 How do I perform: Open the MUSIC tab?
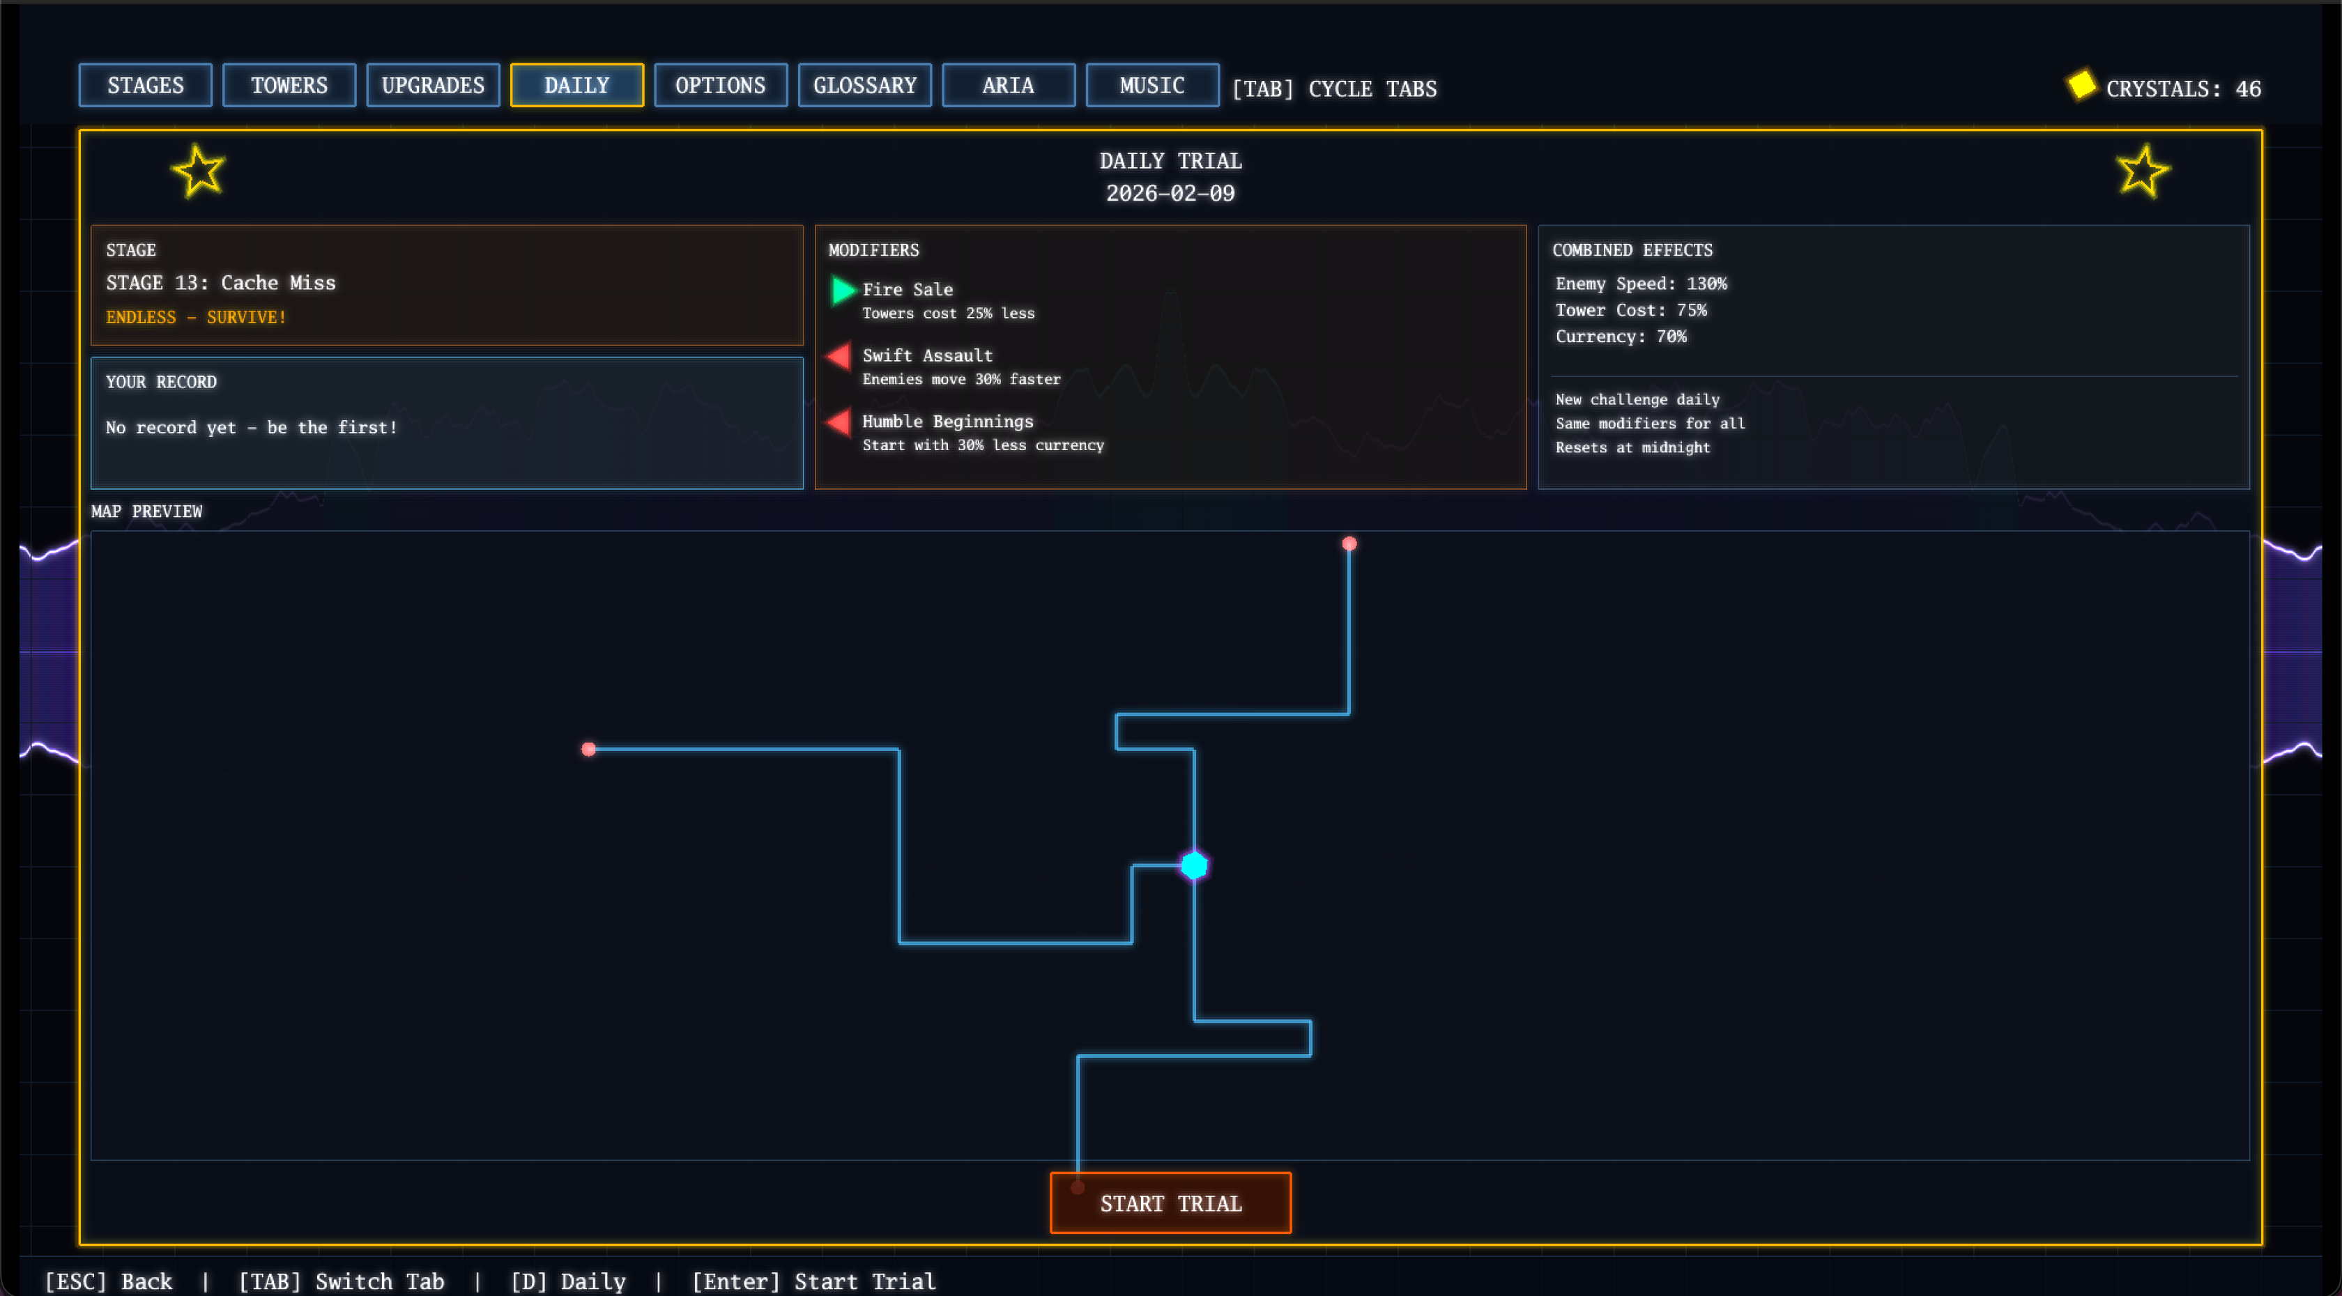coord(1152,86)
